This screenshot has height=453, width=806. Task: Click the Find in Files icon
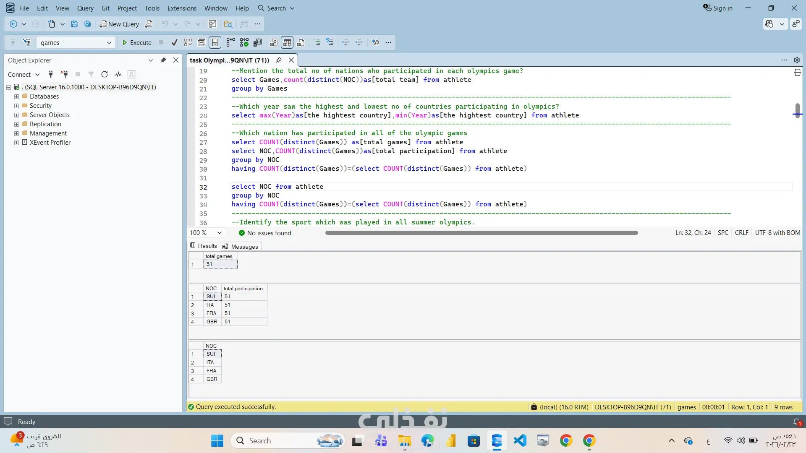click(x=228, y=24)
